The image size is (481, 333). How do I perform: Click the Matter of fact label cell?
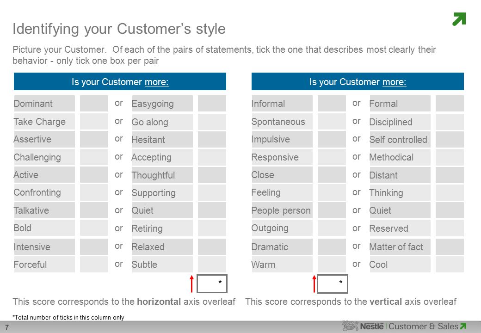click(x=400, y=247)
